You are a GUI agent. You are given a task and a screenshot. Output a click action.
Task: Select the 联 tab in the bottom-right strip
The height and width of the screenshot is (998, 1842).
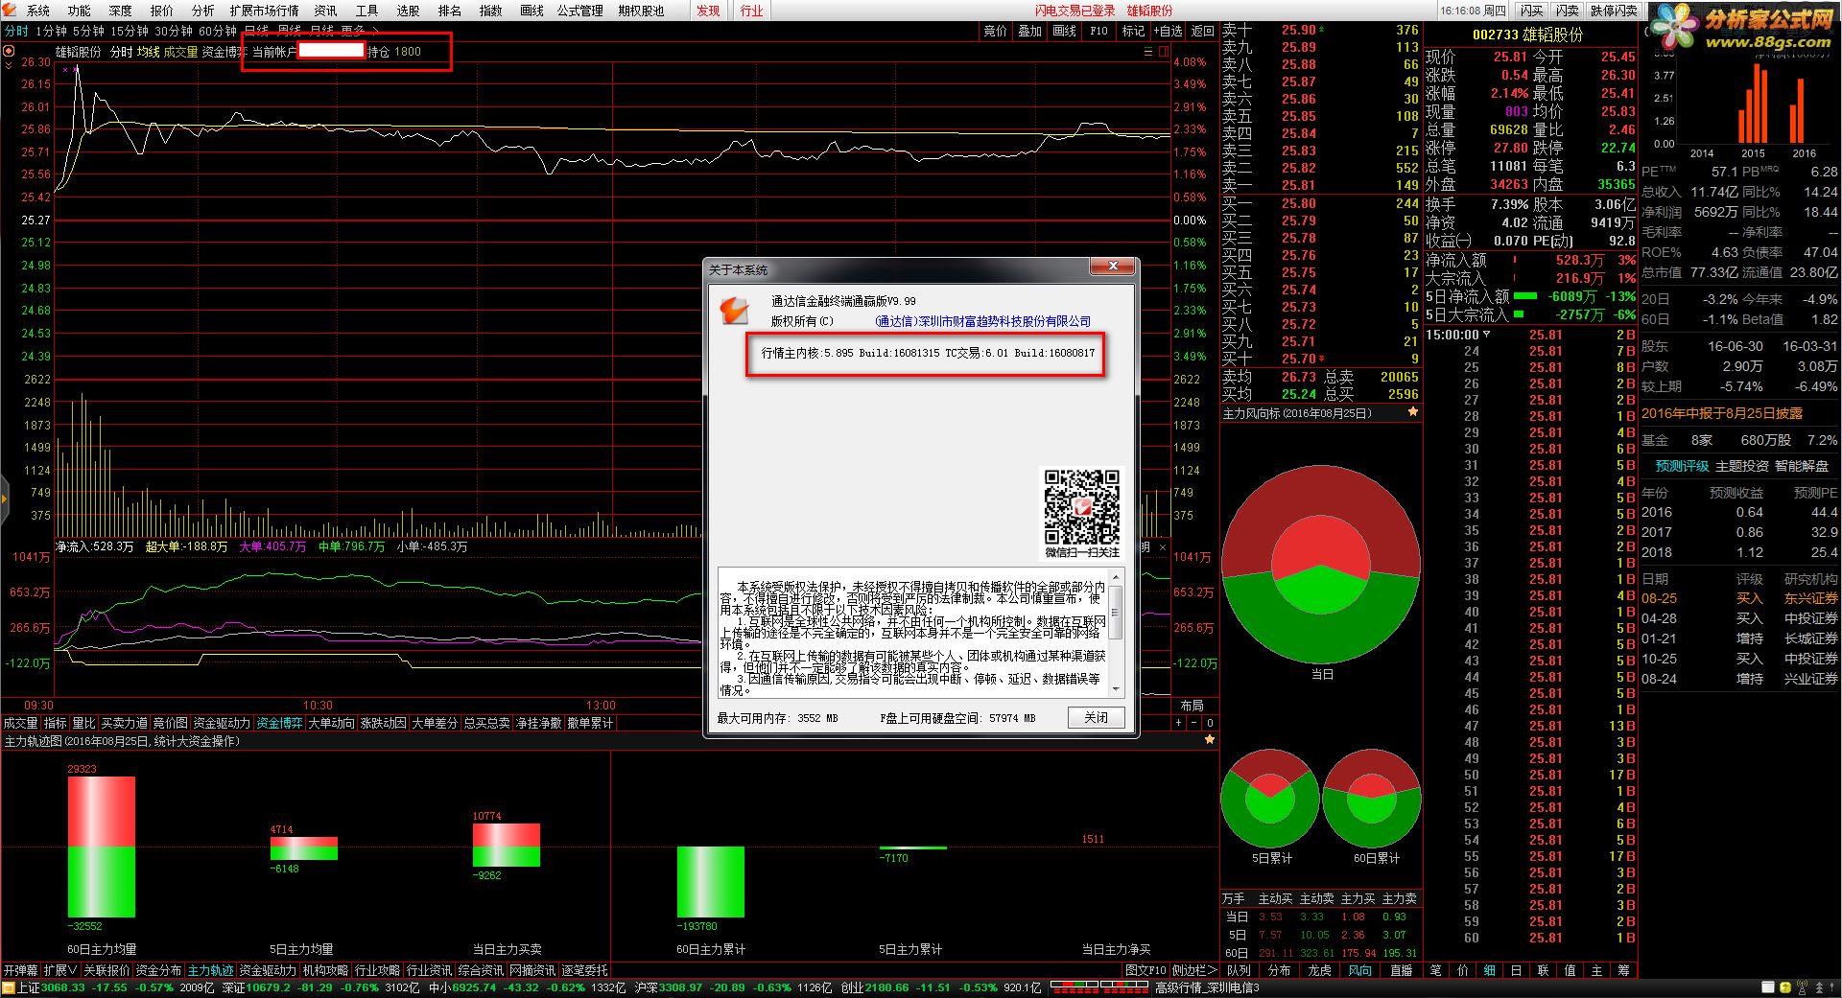click(1543, 971)
